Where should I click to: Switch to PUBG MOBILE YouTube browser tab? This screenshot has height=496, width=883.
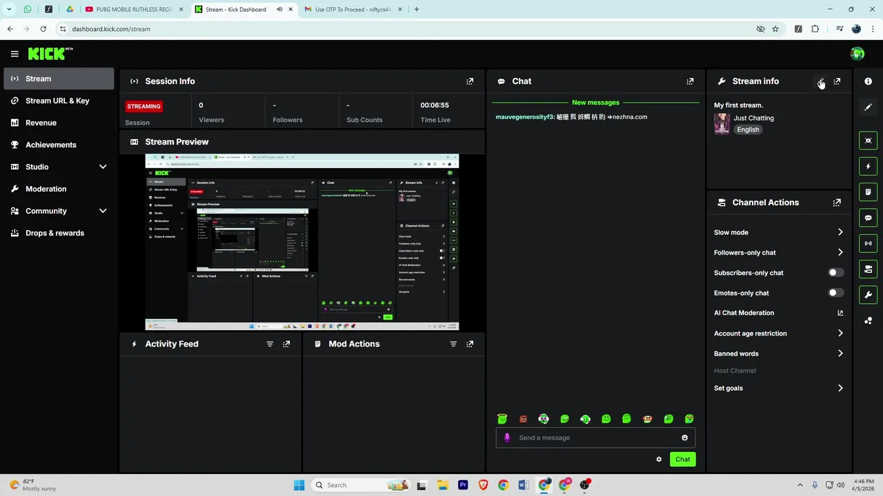(x=134, y=10)
